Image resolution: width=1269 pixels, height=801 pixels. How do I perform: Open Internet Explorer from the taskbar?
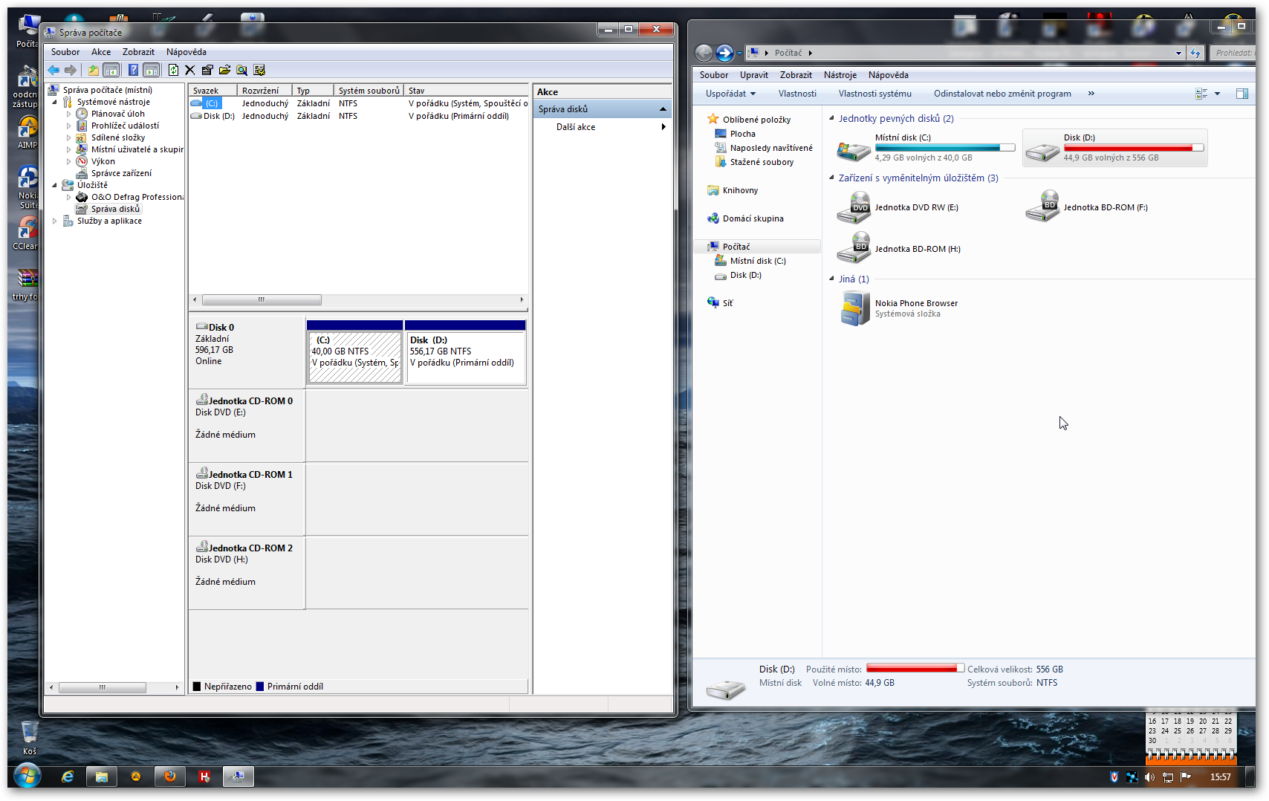click(x=68, y=776)
